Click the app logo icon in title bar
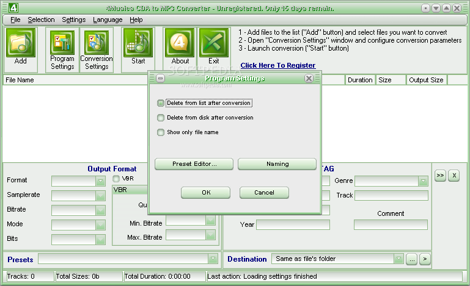This screenshot has width=470, height=286. [x=13, y=8]
